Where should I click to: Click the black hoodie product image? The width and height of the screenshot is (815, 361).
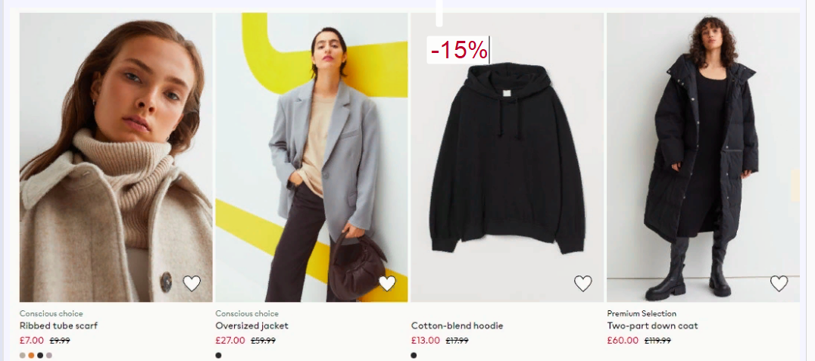(507, 157)
